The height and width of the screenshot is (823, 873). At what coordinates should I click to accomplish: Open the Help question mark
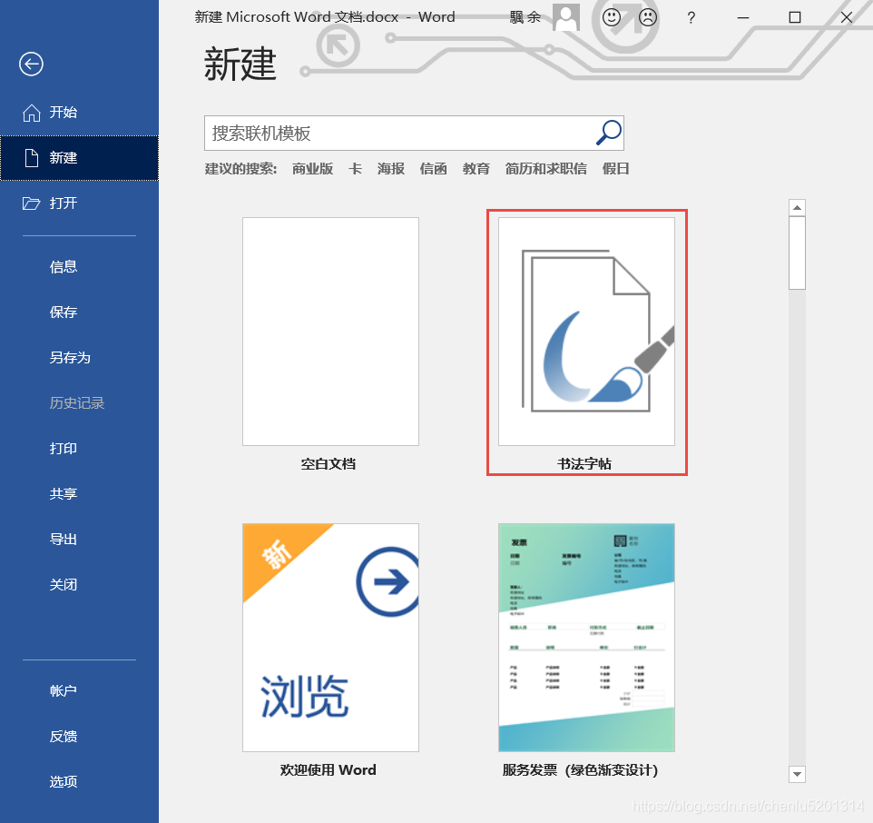[x=691, y=18]
